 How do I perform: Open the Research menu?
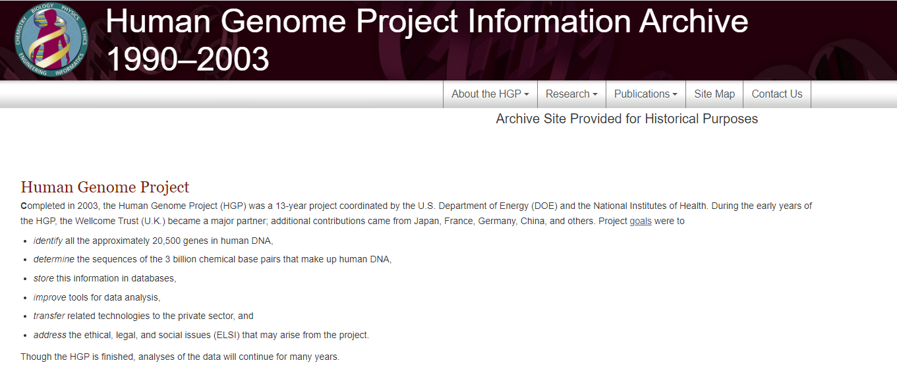567,94
